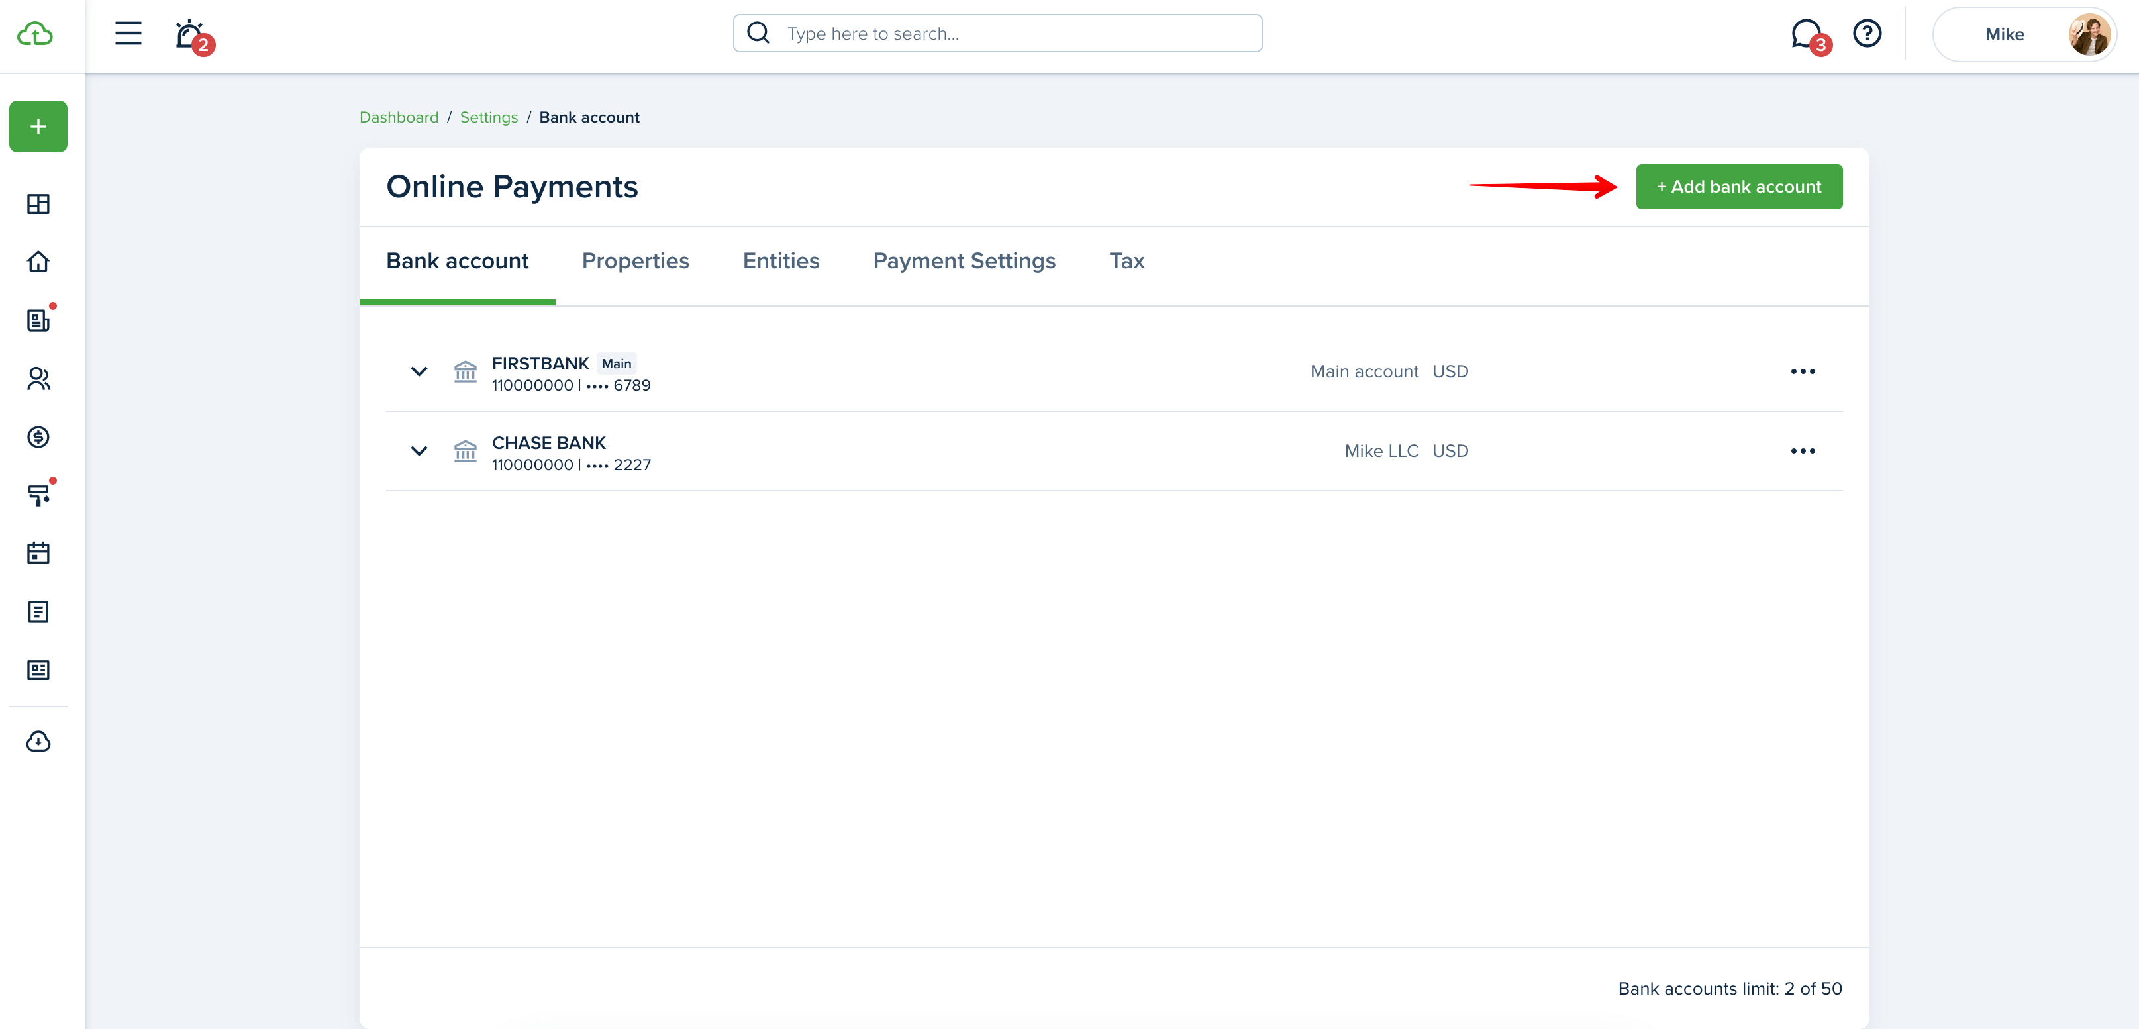Click the FIRSTBANK bank building icon

tap(465, 371)
